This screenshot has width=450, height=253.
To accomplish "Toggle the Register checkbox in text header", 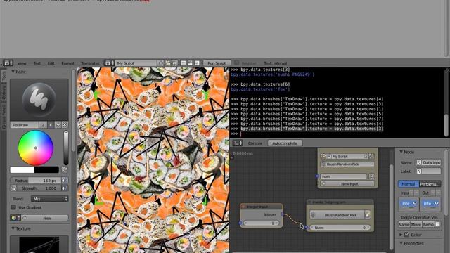I will coord(236,63).
